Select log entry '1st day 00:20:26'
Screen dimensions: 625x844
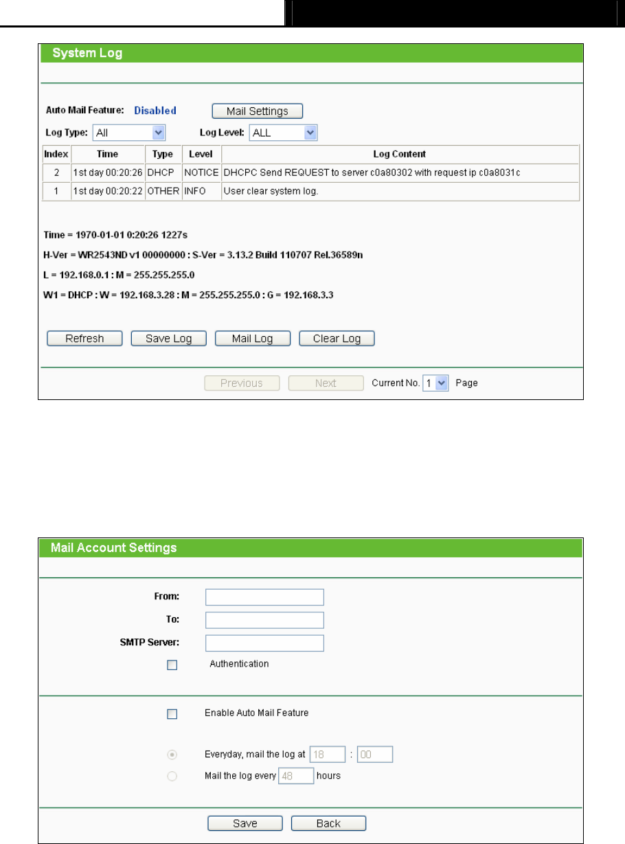click(108, 172)
